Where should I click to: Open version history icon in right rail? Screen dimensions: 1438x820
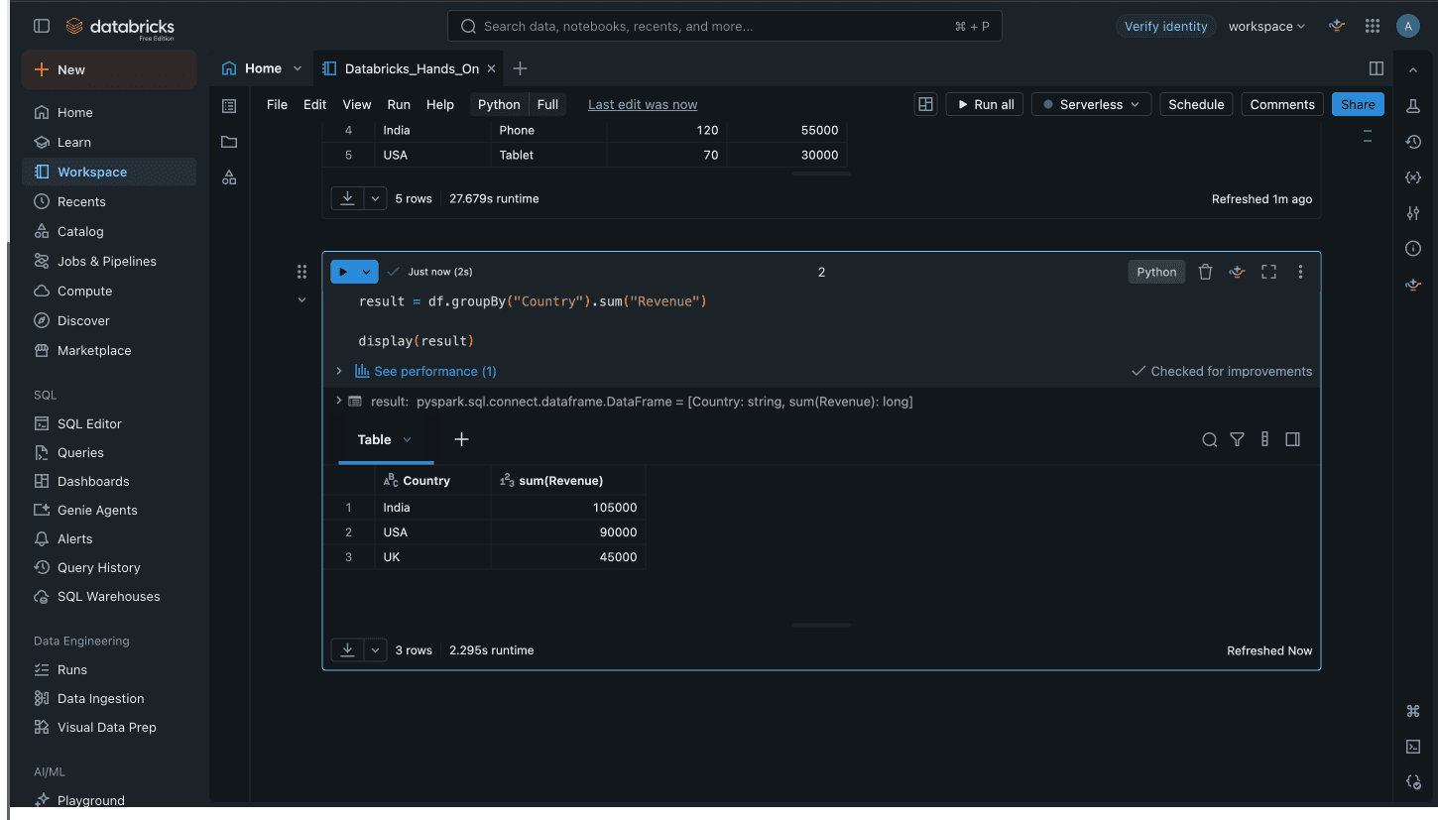(x=1413, y=142)
